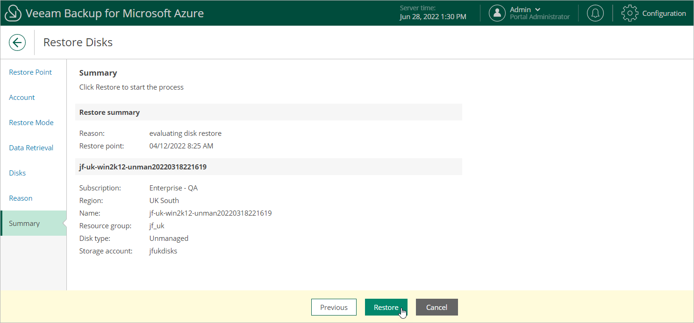The width and height of the screenshot is (694, 323).
Task: Switch to the Restore Mode step
Action: tap(31, 123)
